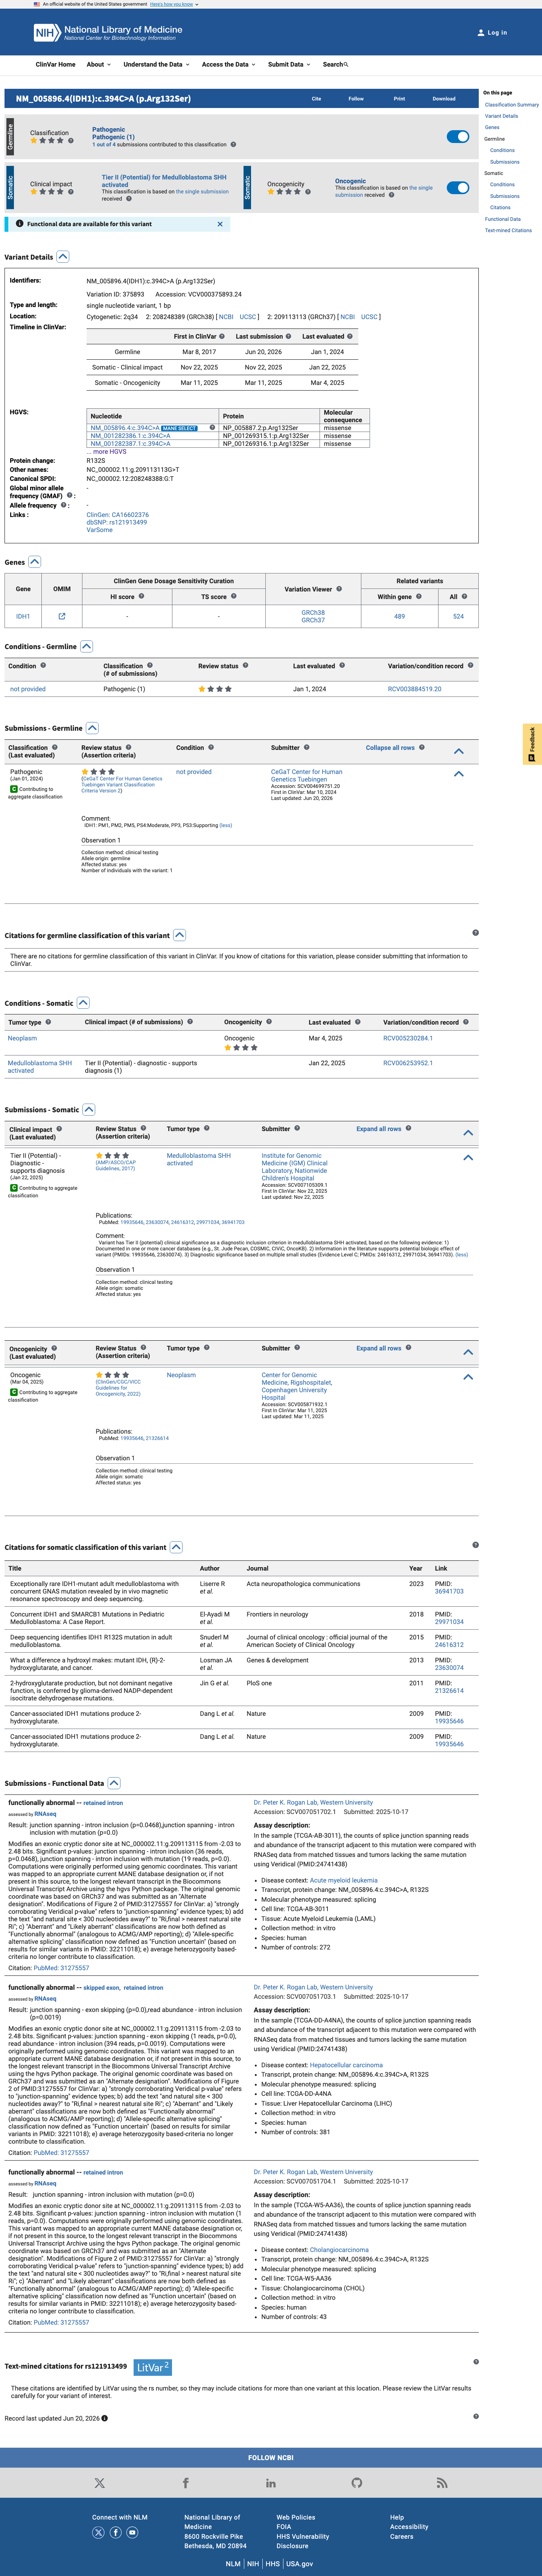This screenshot has height=2576, width=542.
Task: Click the Log in user icon
Action: 481,33
